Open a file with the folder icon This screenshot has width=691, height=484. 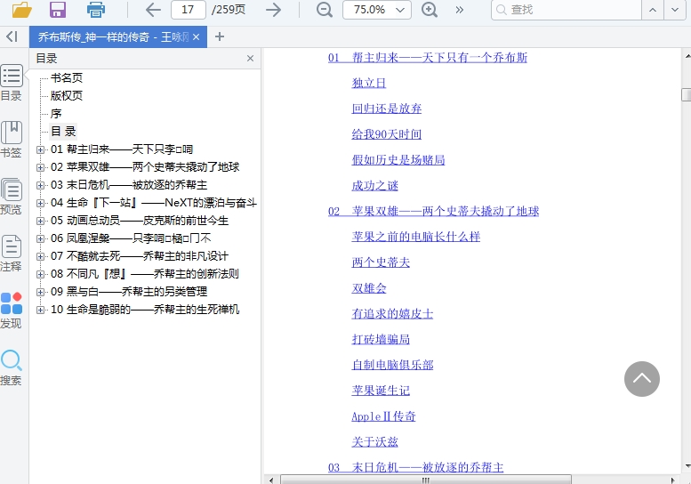pyautogui.click(x=22, y=9)
